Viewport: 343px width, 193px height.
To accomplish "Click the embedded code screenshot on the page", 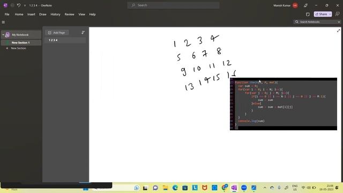I will tap(284, 104).
